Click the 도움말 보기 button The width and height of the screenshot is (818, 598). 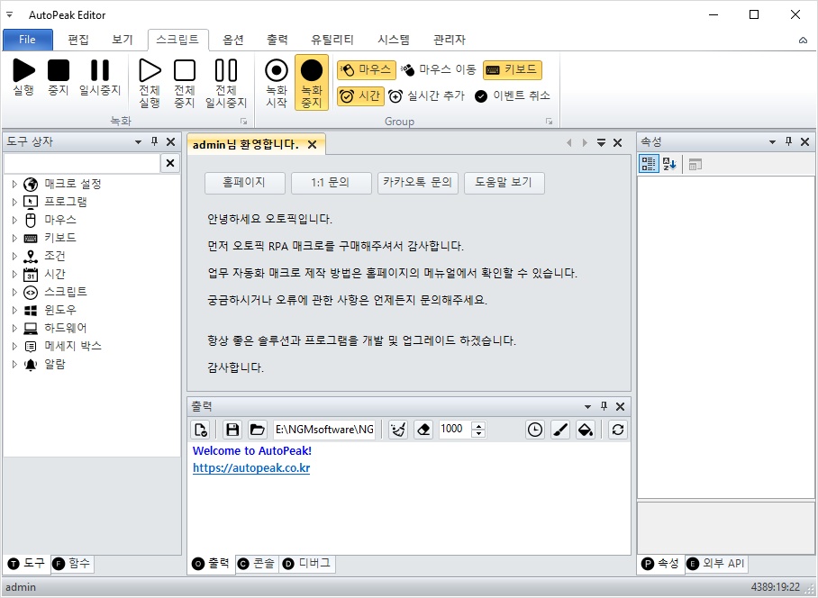[504, 183]
